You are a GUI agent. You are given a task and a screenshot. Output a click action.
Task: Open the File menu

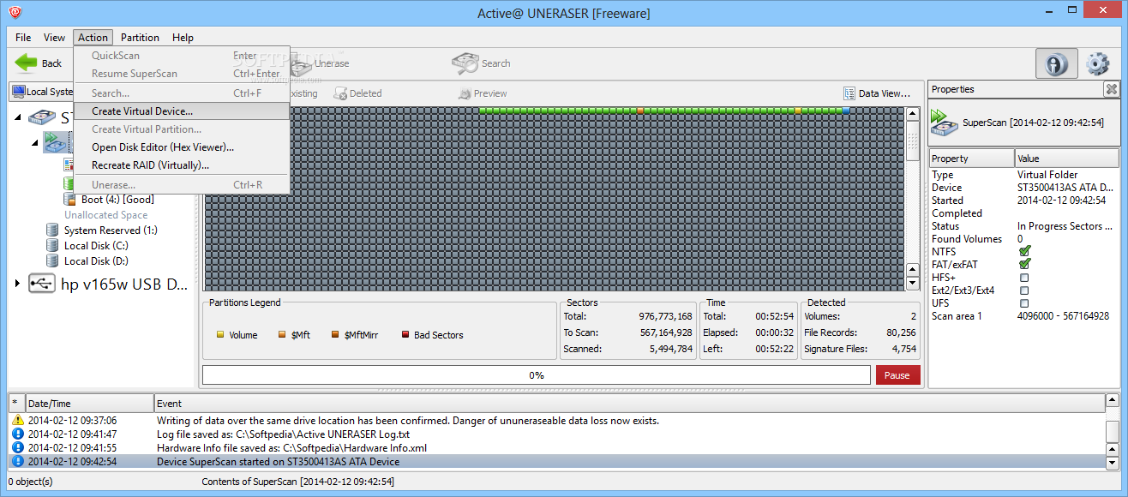pos(23,37)
